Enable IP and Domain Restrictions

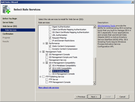[50, 41]
